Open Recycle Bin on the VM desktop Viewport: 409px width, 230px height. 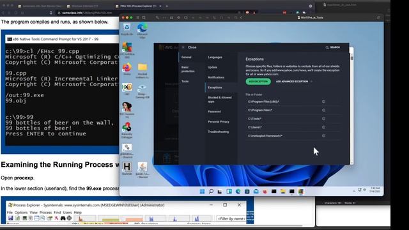[127, 29]
